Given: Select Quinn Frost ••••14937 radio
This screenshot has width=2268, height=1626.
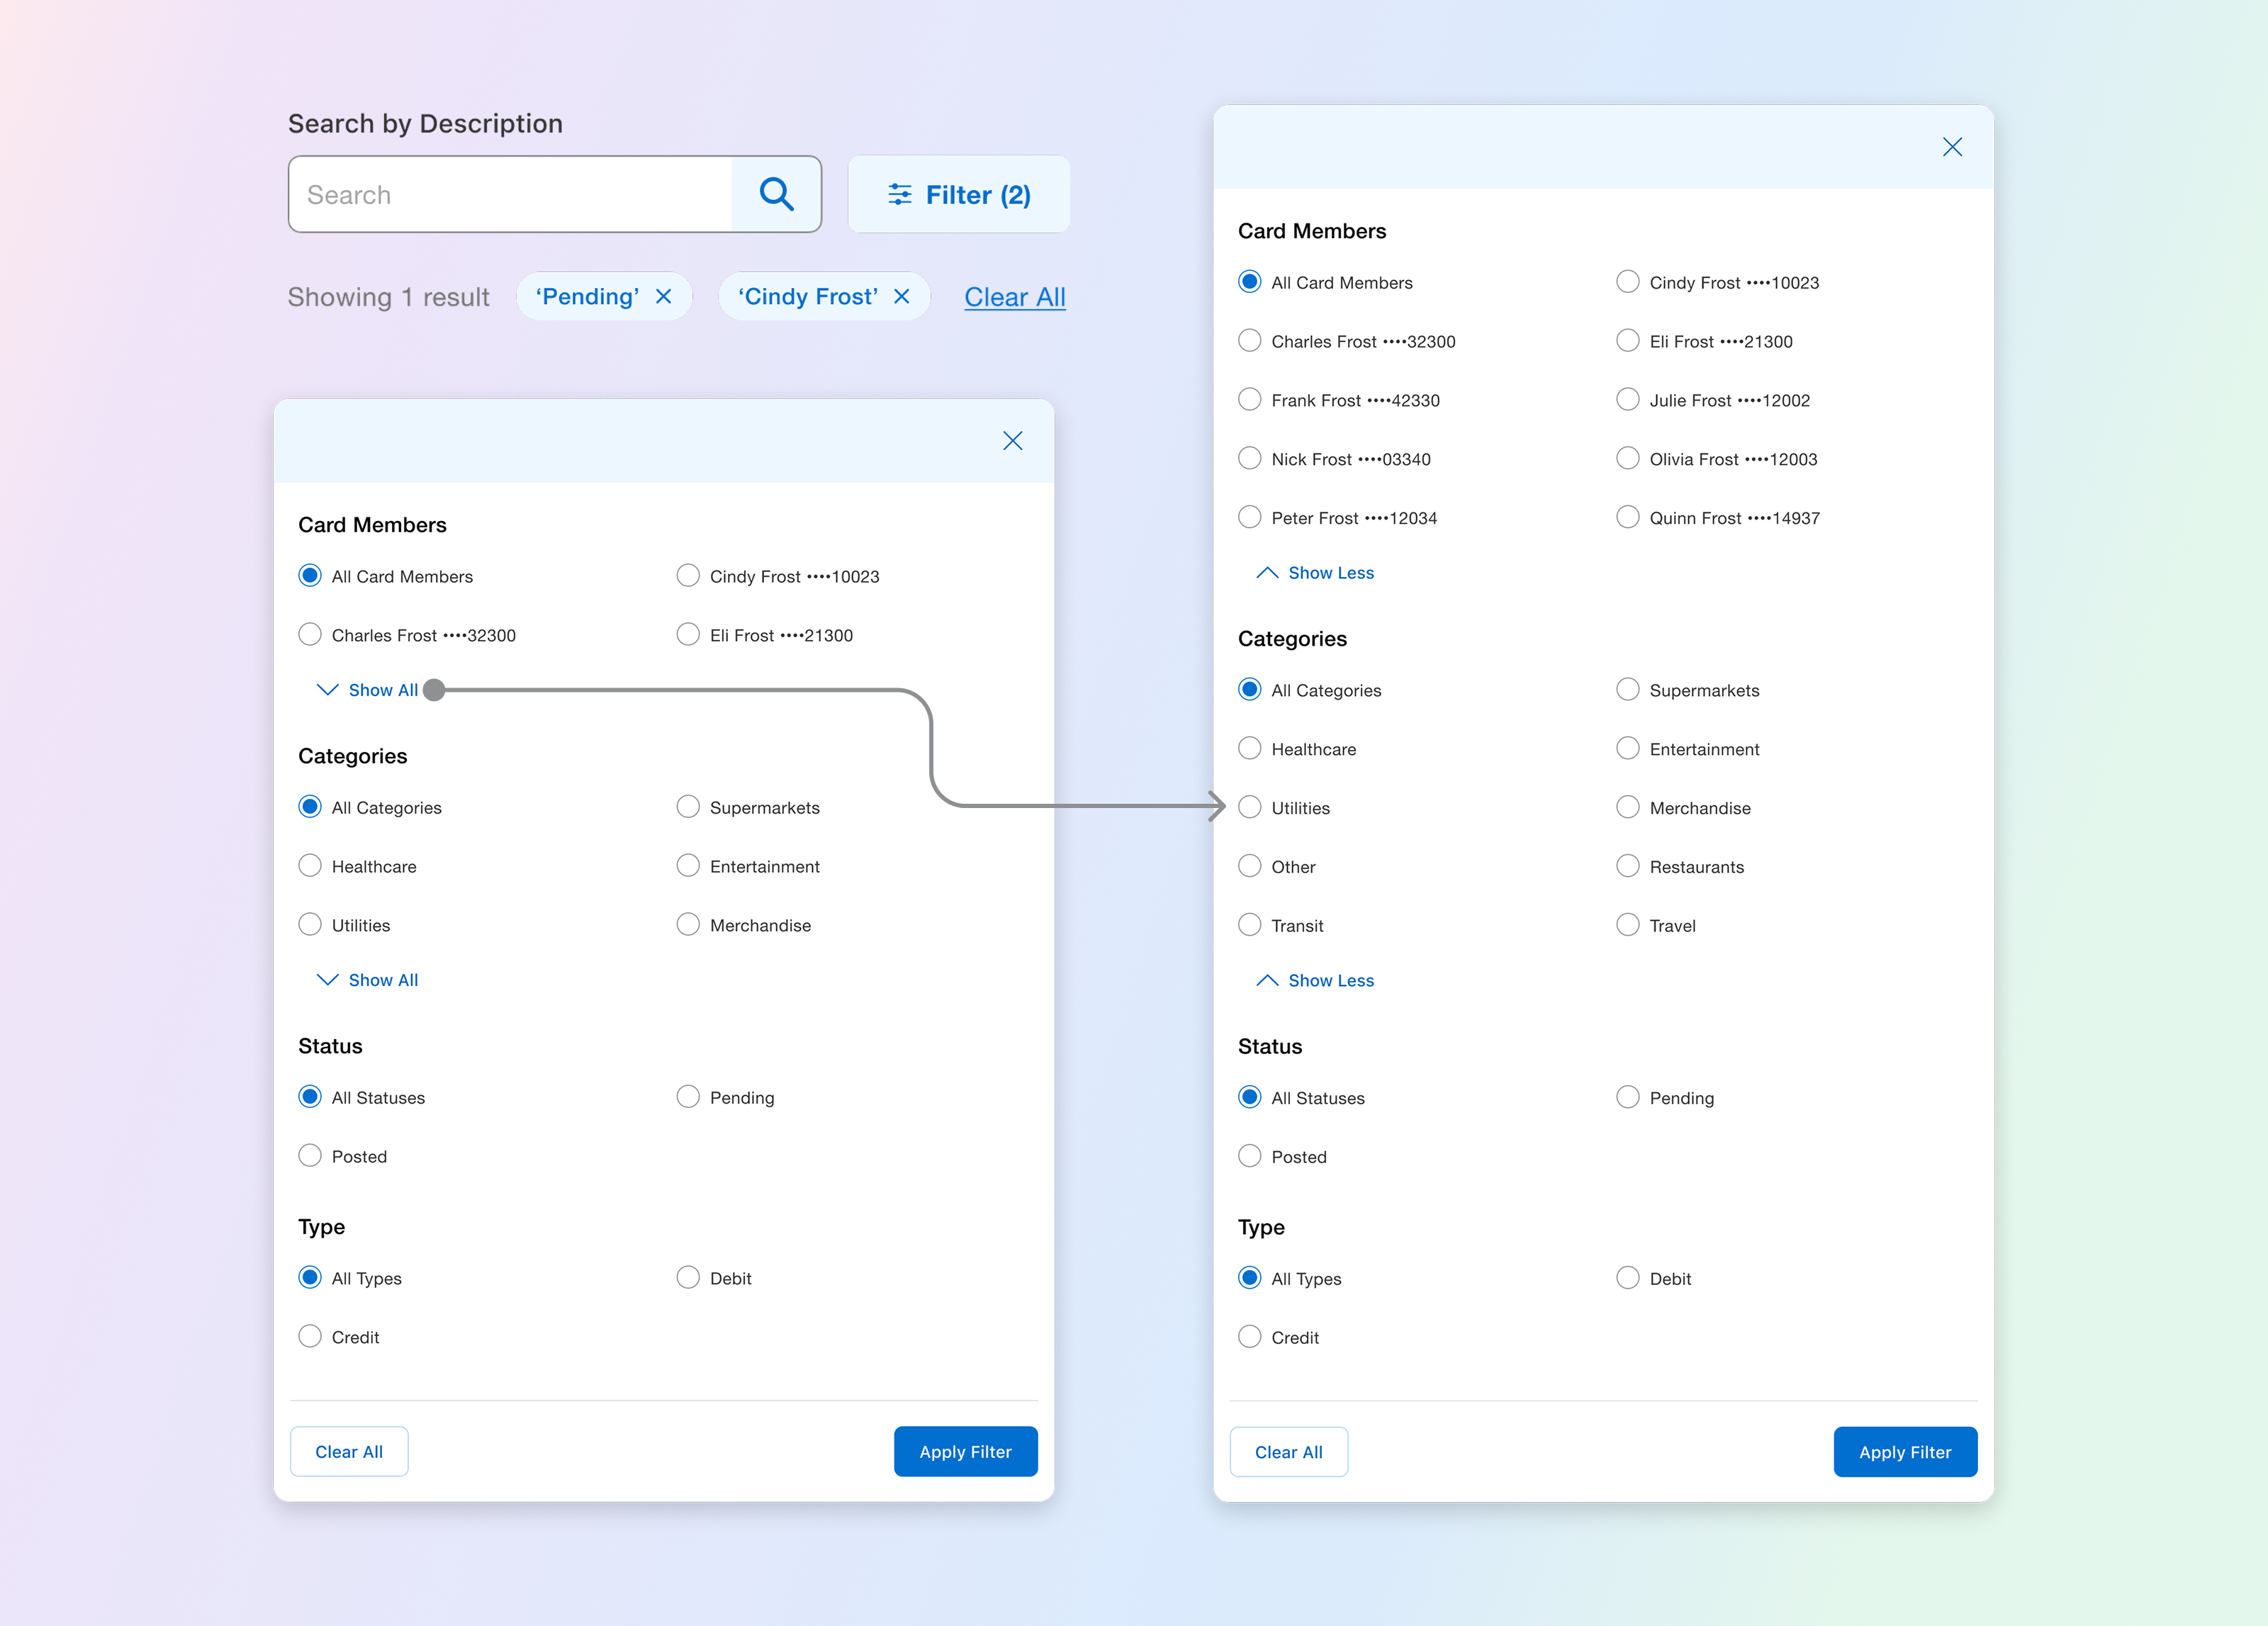Looking at the screenshot, I should pos(1628,518).
